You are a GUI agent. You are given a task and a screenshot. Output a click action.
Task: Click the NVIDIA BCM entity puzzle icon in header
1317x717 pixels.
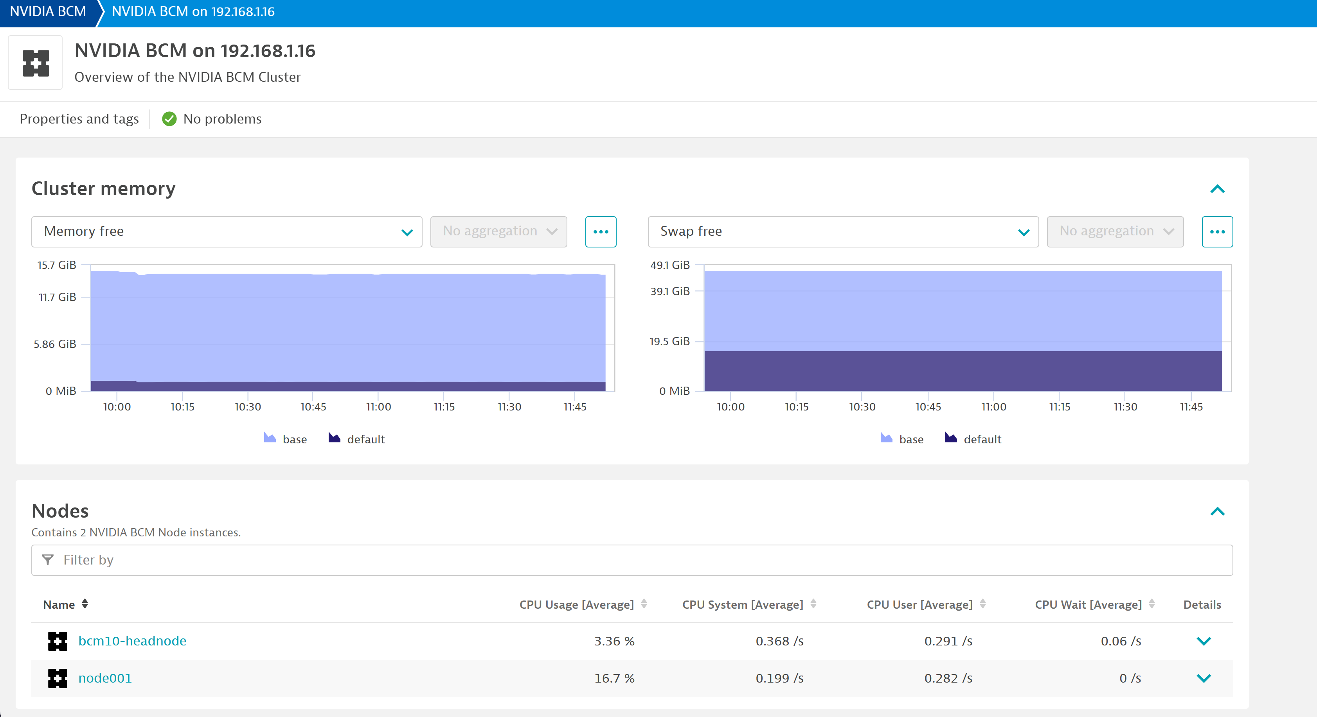click(x=35, y=63)
